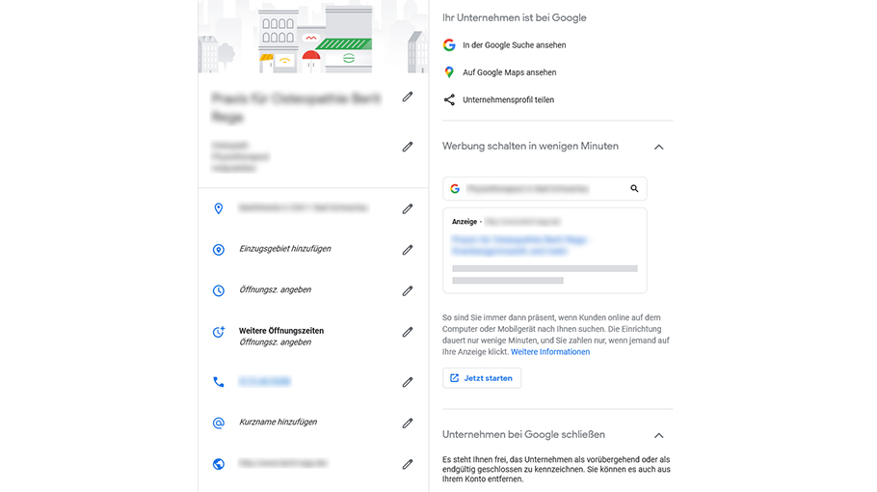
Task: Edit the phone number with the pencil icon
Action: tap(408, 382)
